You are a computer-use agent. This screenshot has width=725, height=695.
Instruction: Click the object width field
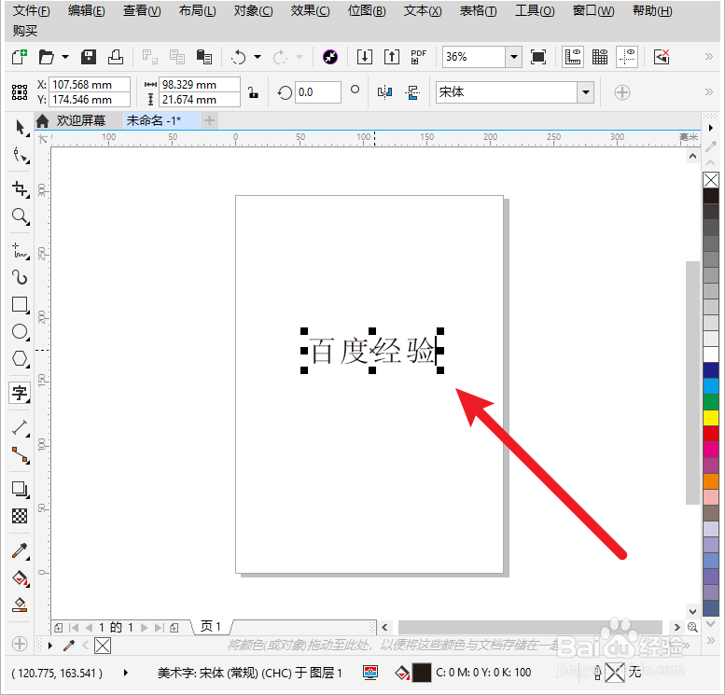[200, 85]
